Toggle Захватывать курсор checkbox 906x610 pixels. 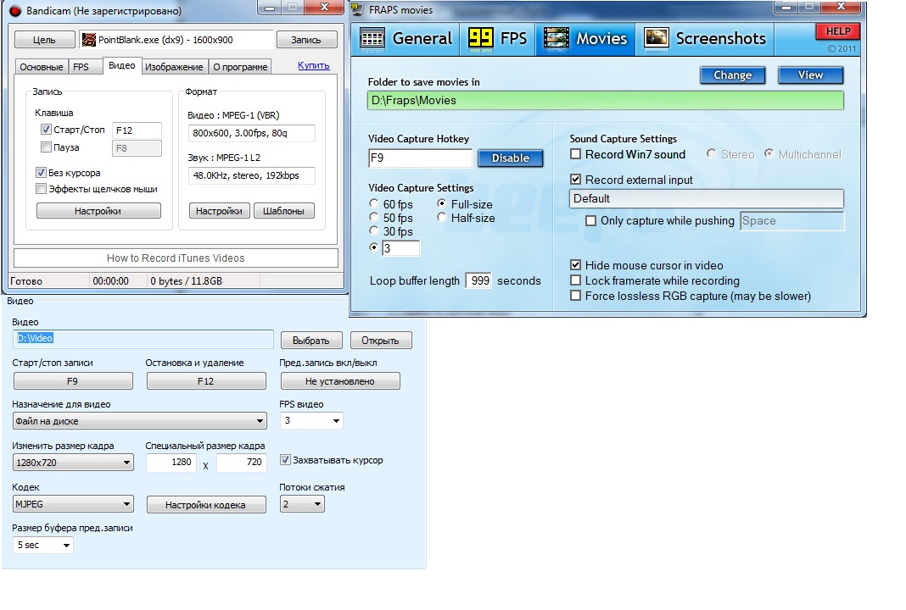tap(285, 460)
